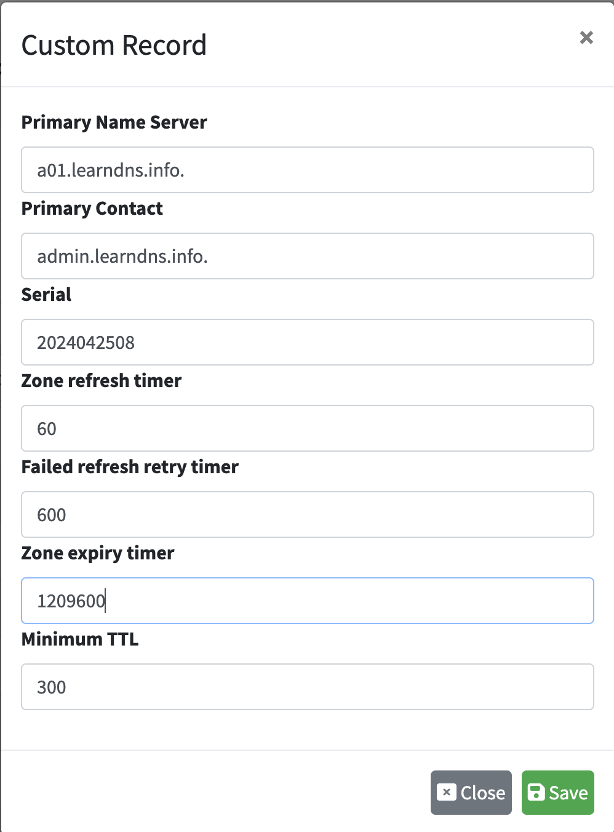Save the custom SOA record
Viewport: 614px width, 832px height.
(558, 793)
